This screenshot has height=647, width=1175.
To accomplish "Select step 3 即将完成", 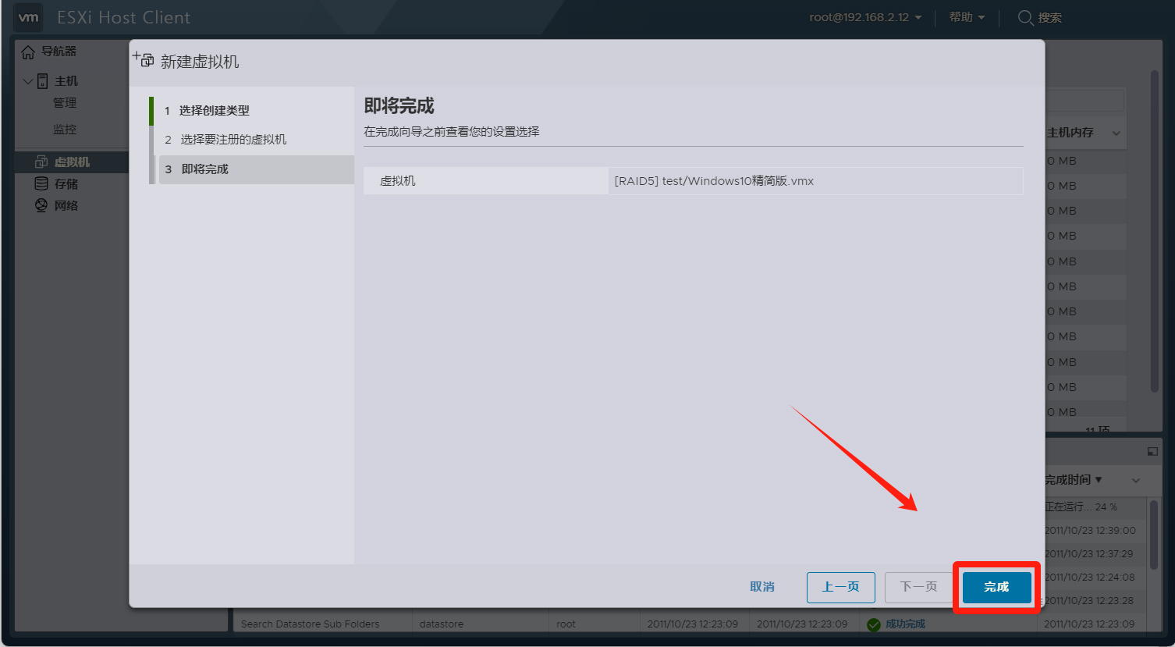I will [x=205, y=169].
